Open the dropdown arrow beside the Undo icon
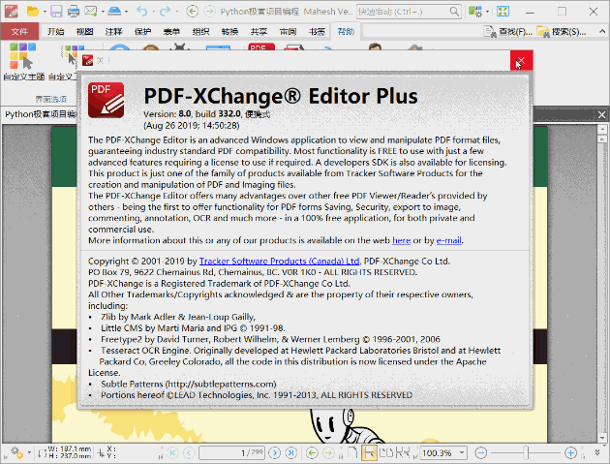 (x=153, y=12)
